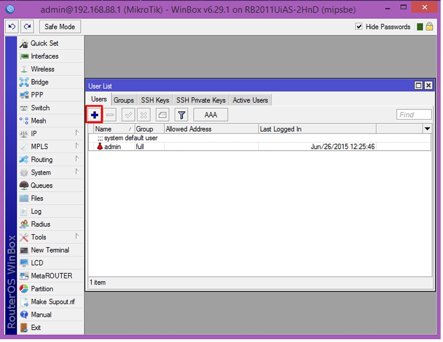Screen dimensions: 443x342
Task: Open the Radius menu item
Action: tap(51, 224)
